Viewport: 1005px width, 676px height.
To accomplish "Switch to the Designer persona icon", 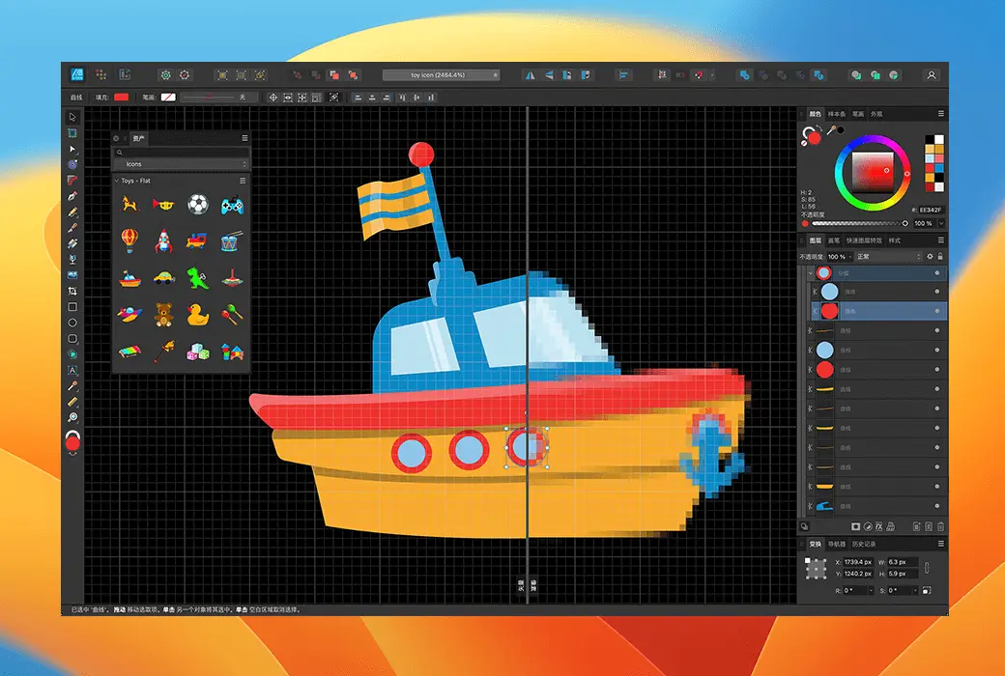I will [77, 75].
